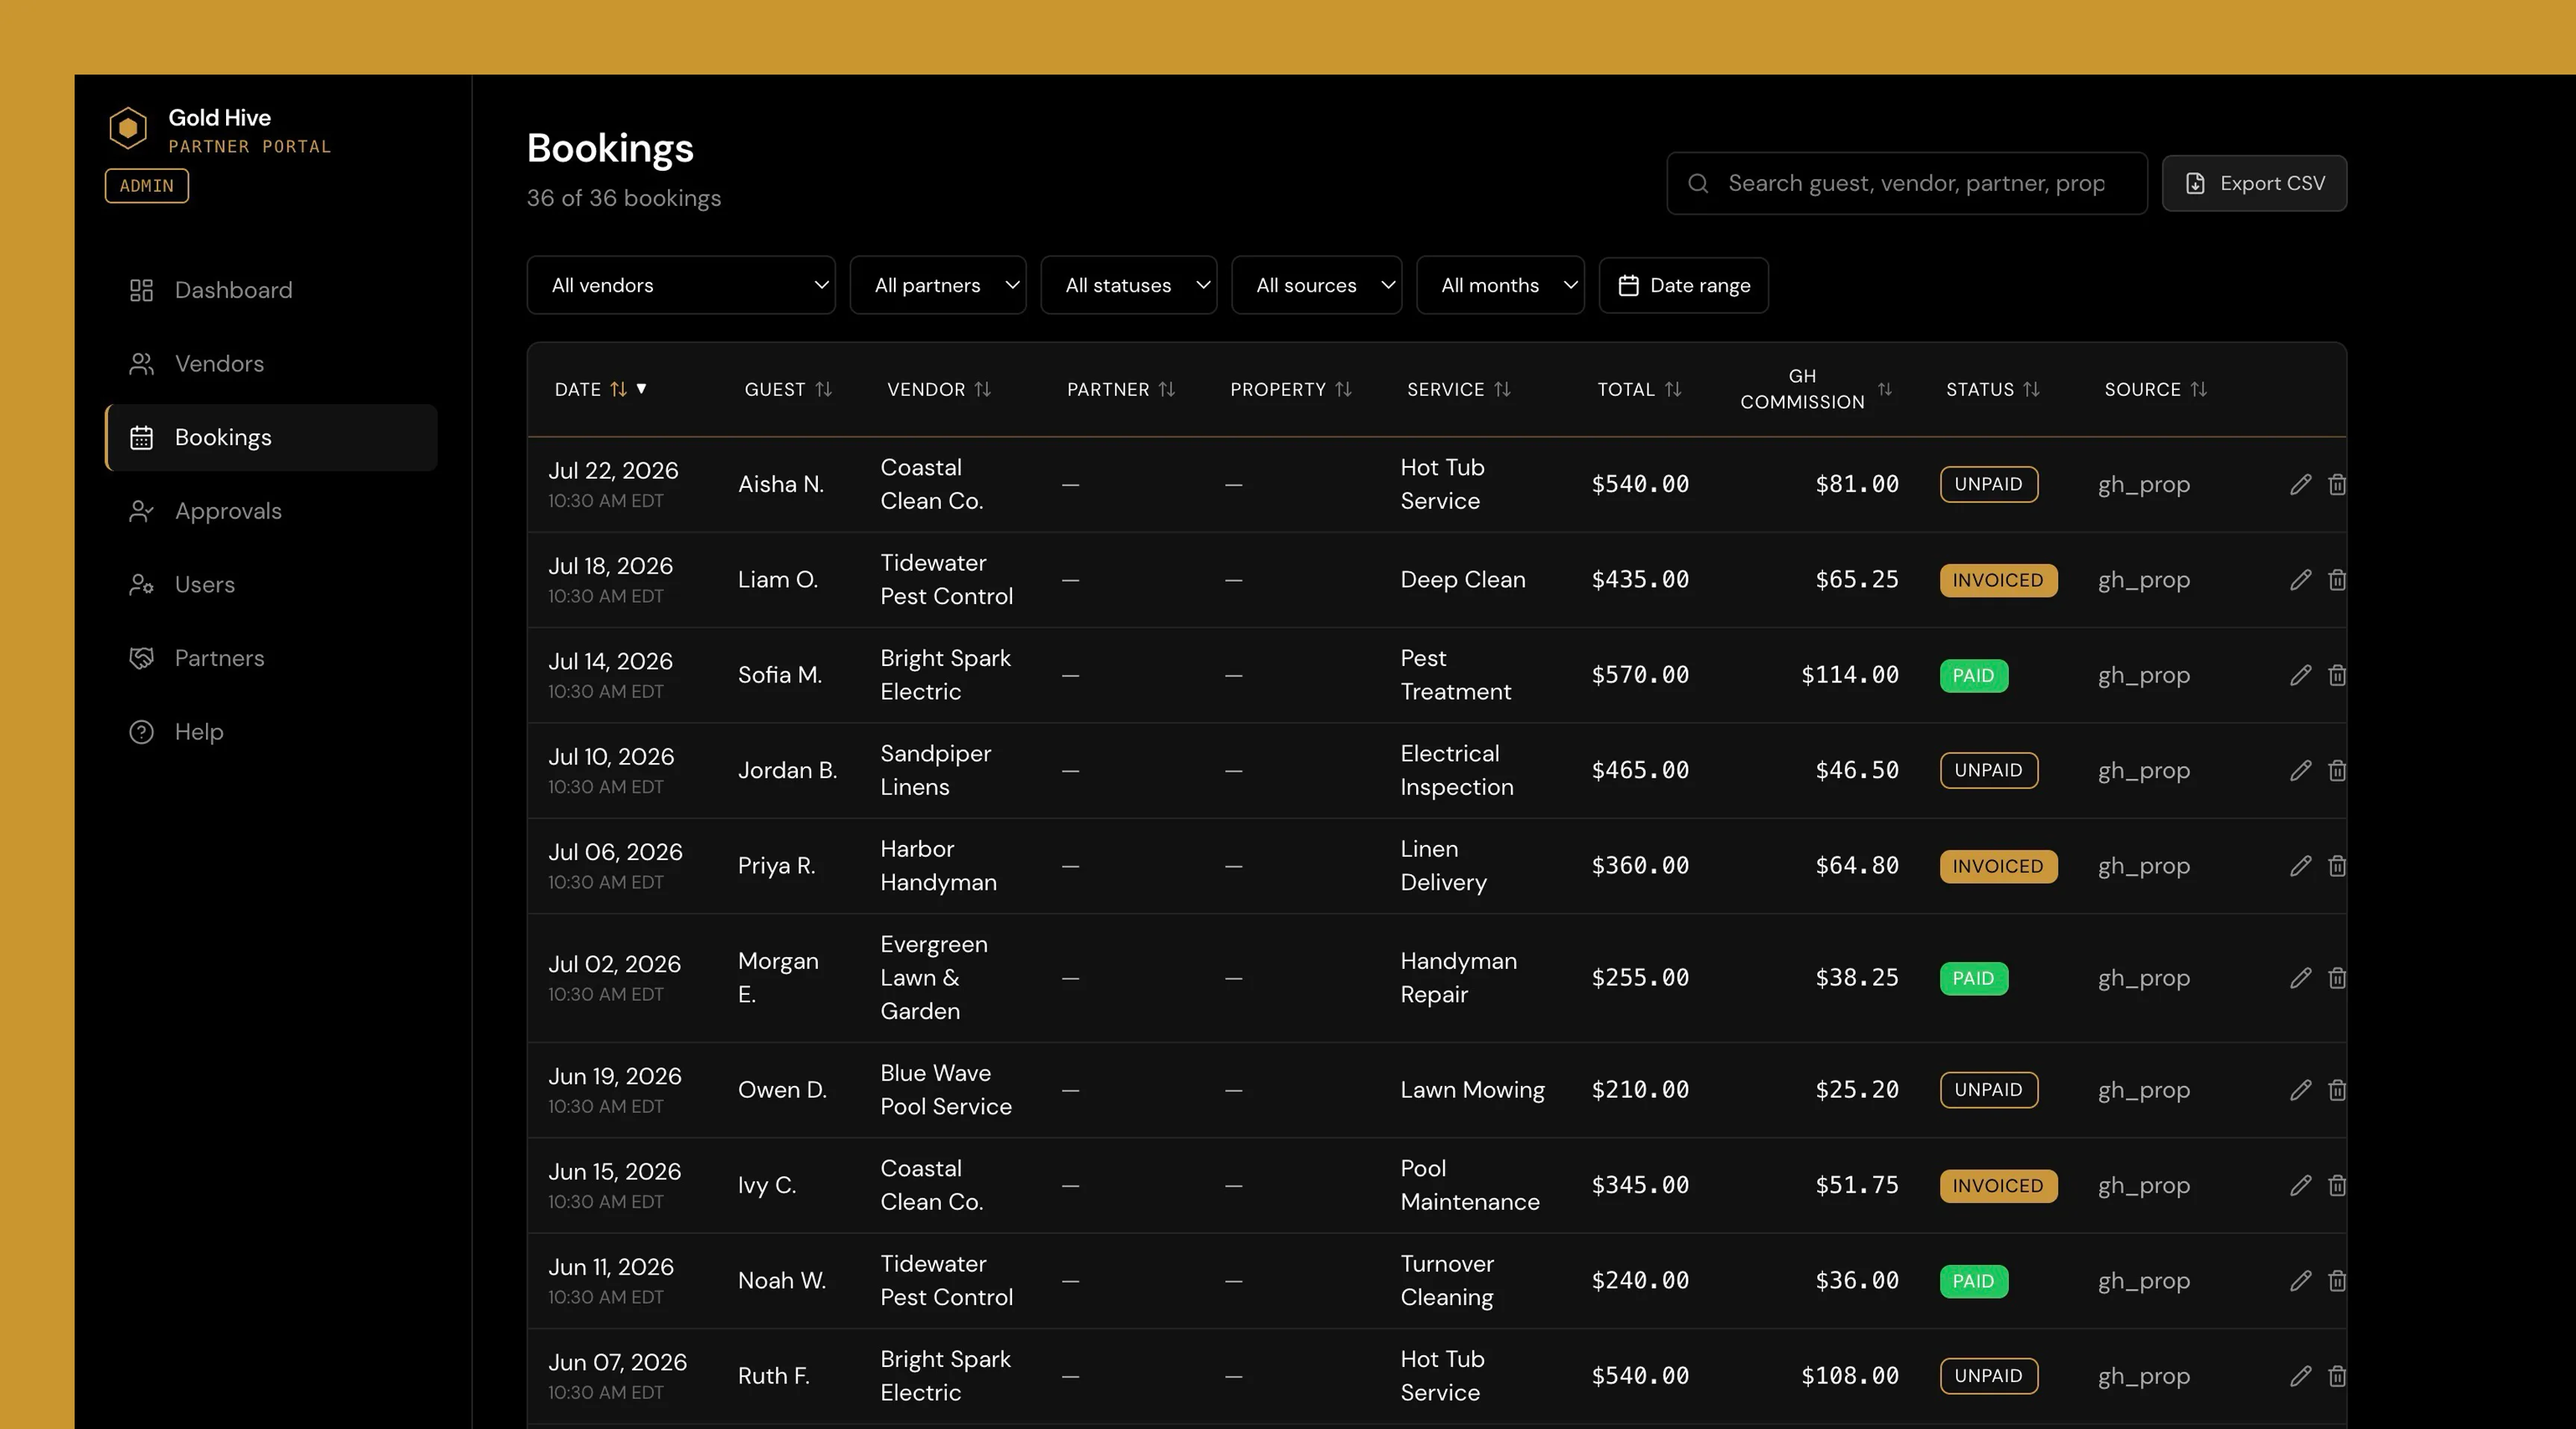Screen dimensions: 2576x1429
Task: Click the ADMIN badge
Action: point(147,186)
